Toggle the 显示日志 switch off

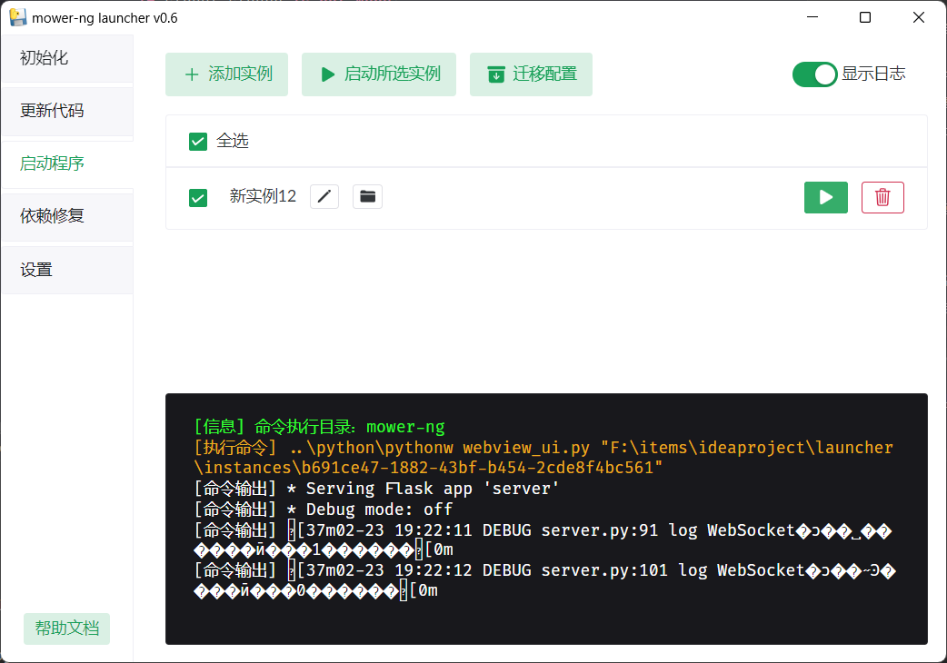[x=814, y=74]
